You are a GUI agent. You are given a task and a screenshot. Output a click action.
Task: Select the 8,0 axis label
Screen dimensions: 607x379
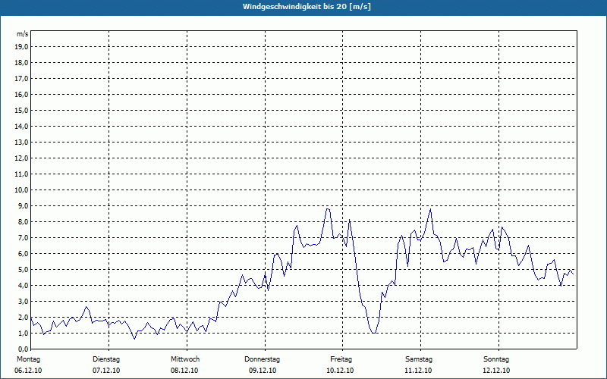[23, 222]
